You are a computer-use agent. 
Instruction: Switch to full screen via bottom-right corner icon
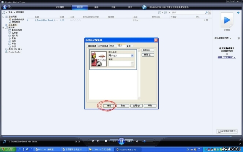pos(240,140)
